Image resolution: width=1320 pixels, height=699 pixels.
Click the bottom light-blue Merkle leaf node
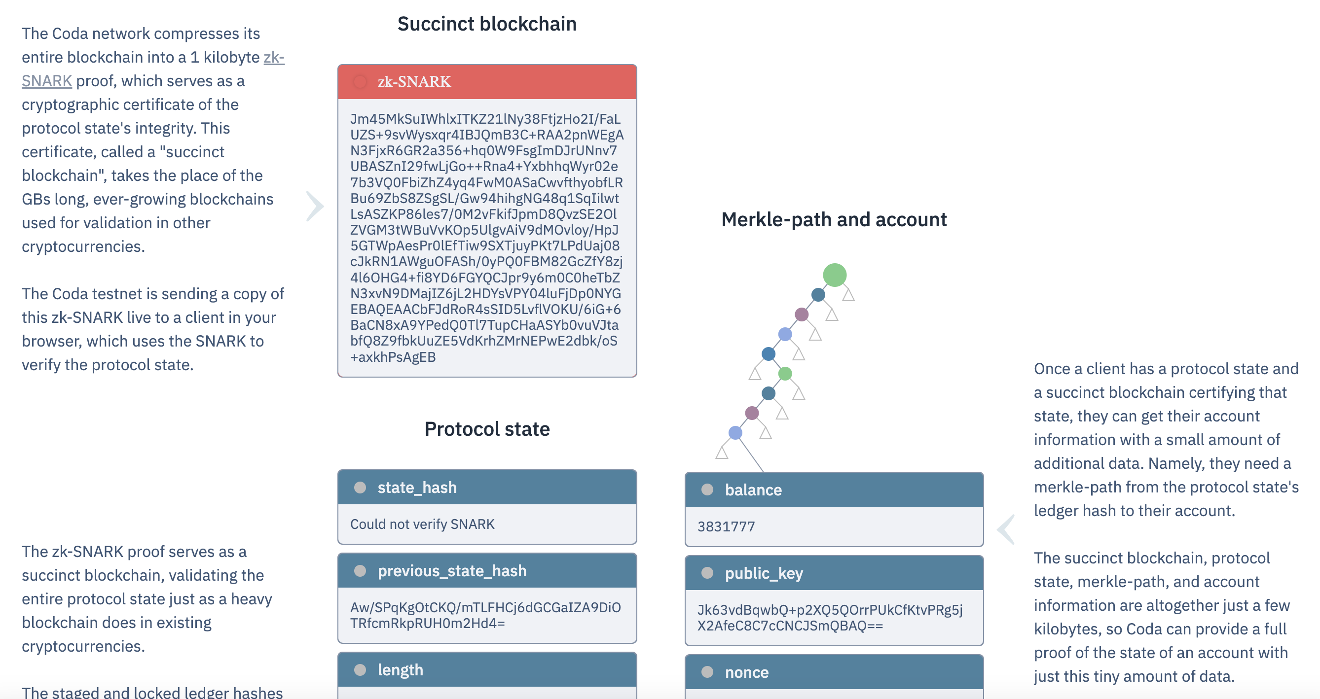pyautogui.click(x=735, y=433)
